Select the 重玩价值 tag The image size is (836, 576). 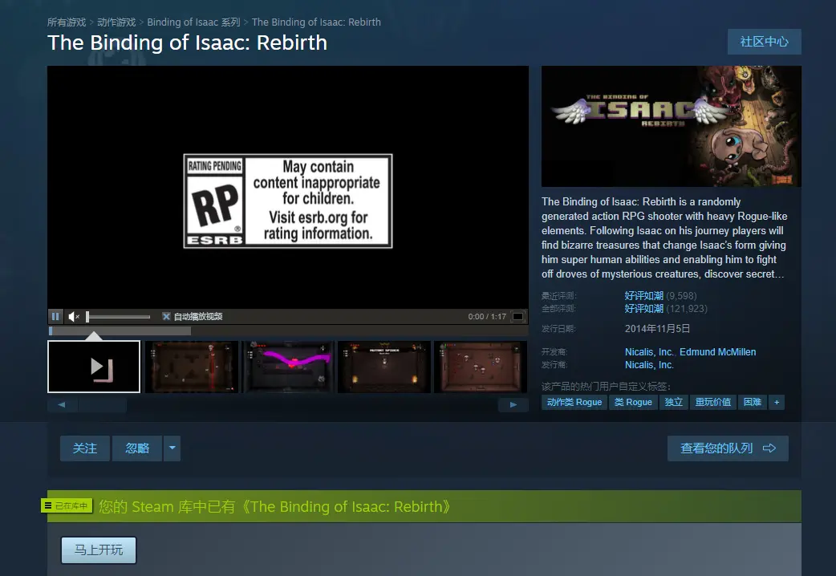[712, 402]
